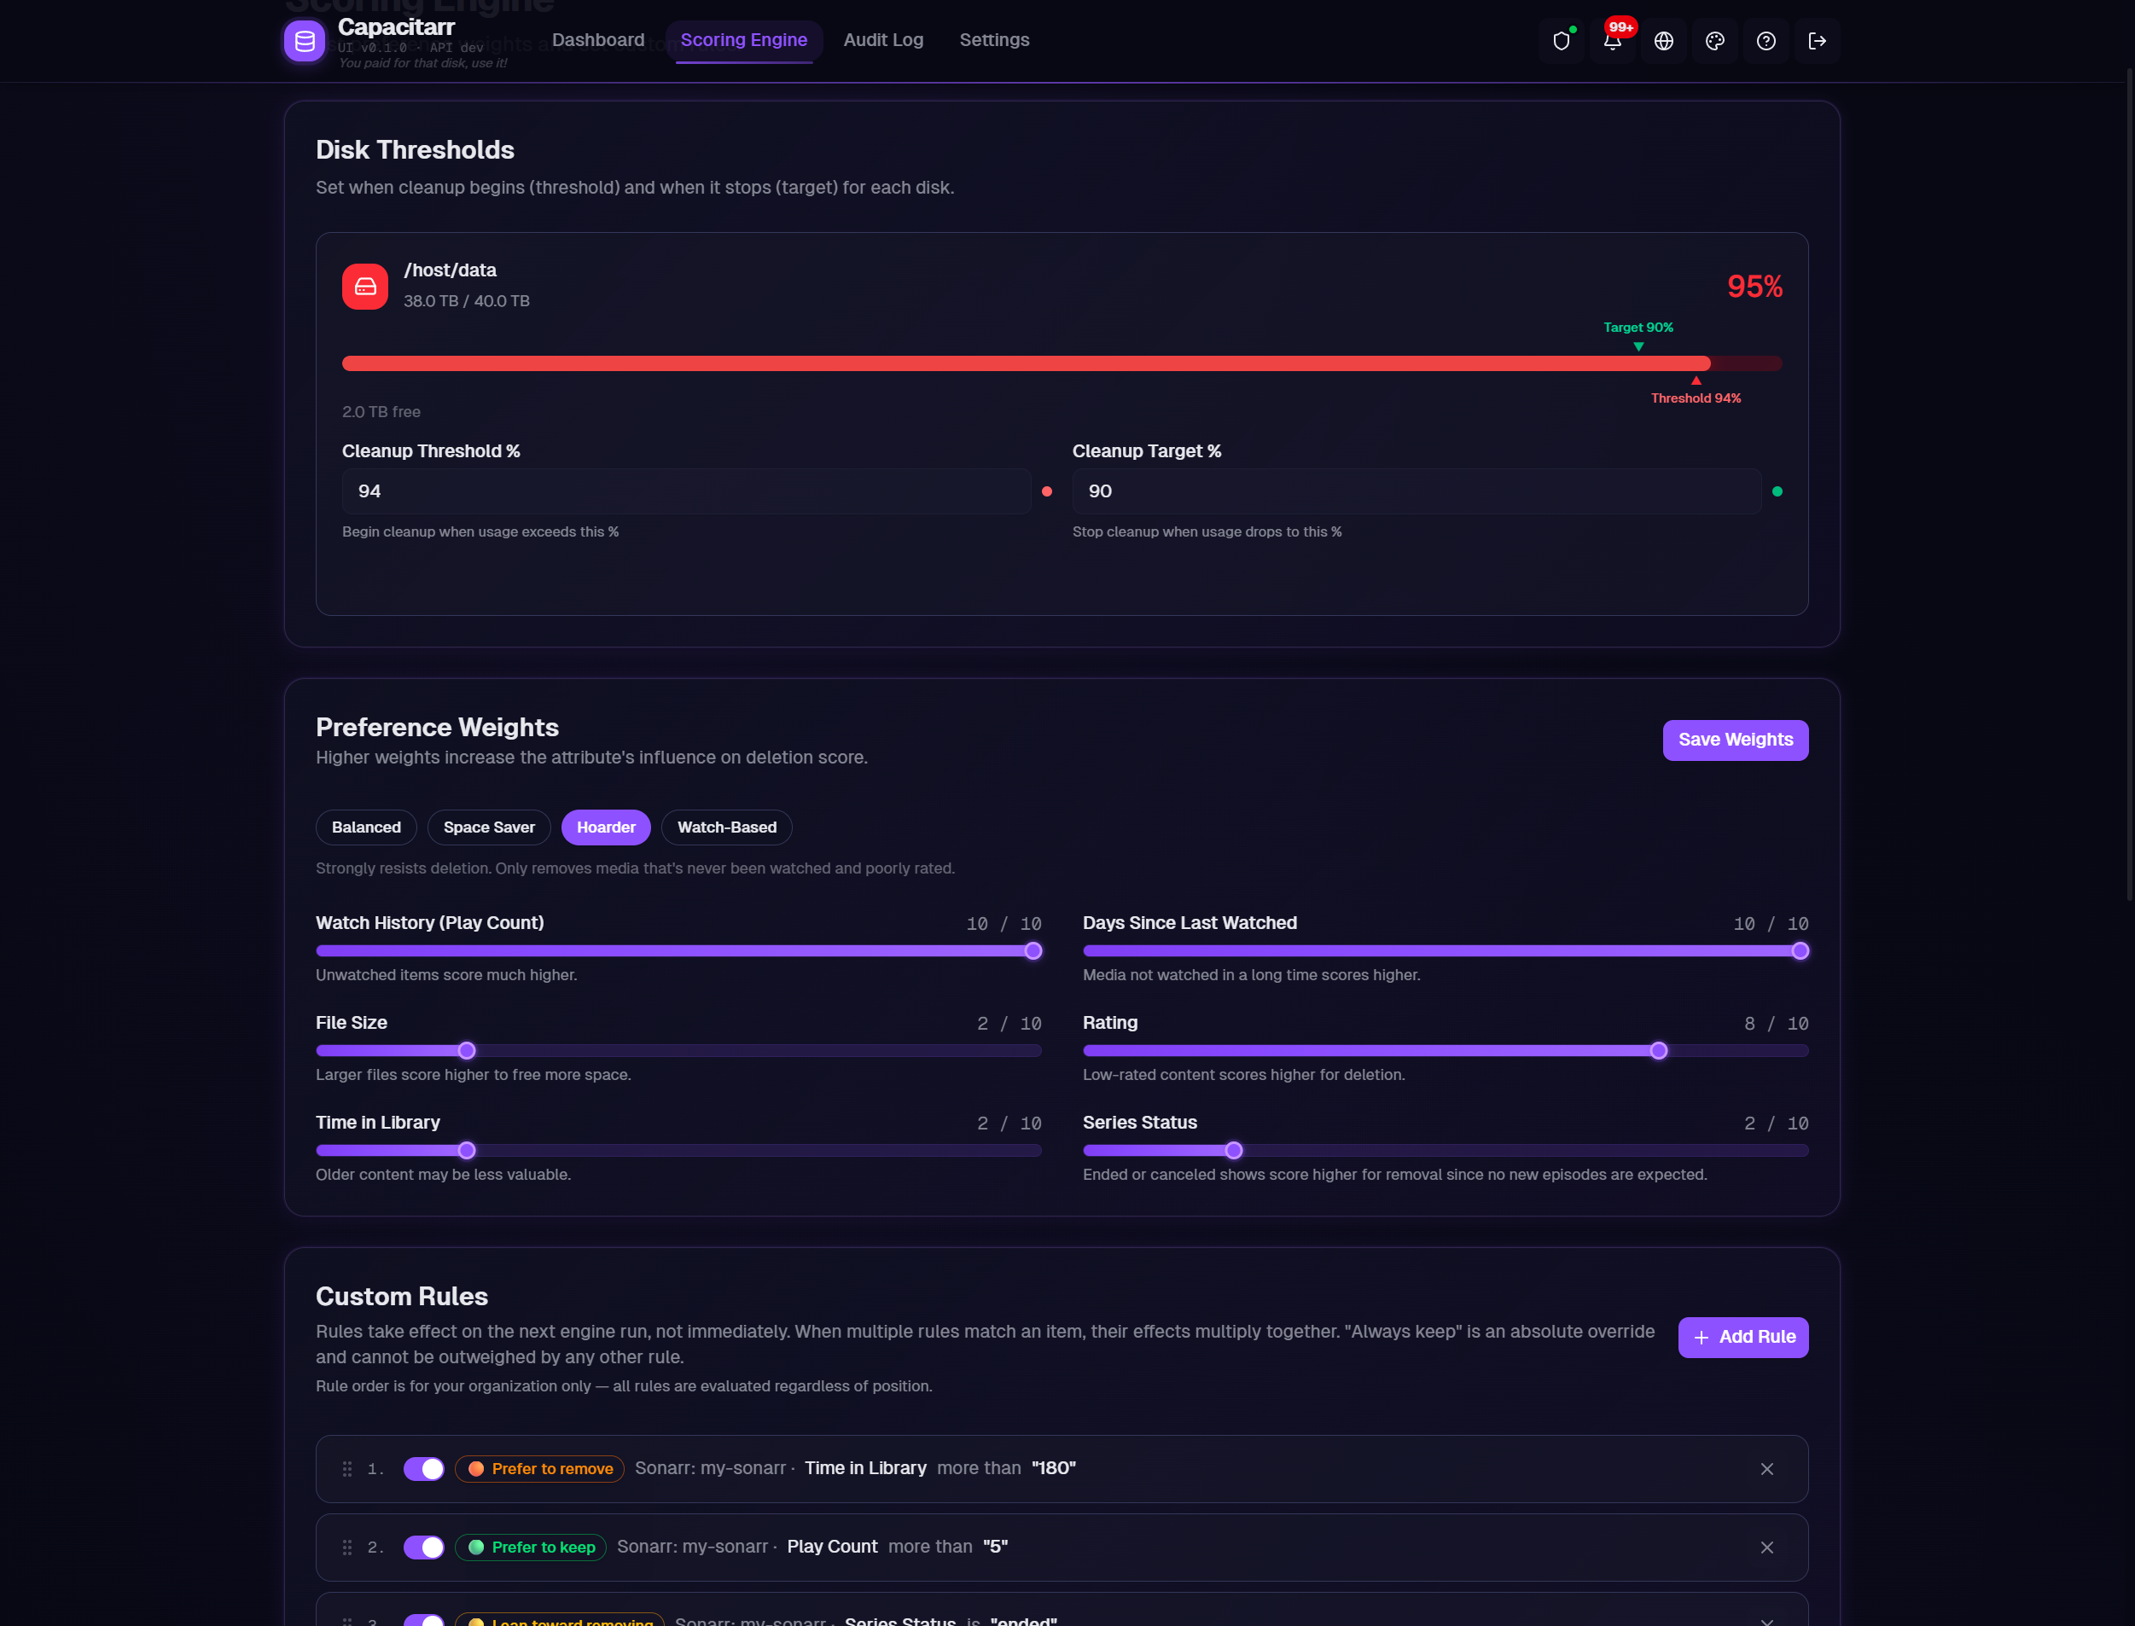
Task: Click the logout icon
Action: [x=1818, y=41]
